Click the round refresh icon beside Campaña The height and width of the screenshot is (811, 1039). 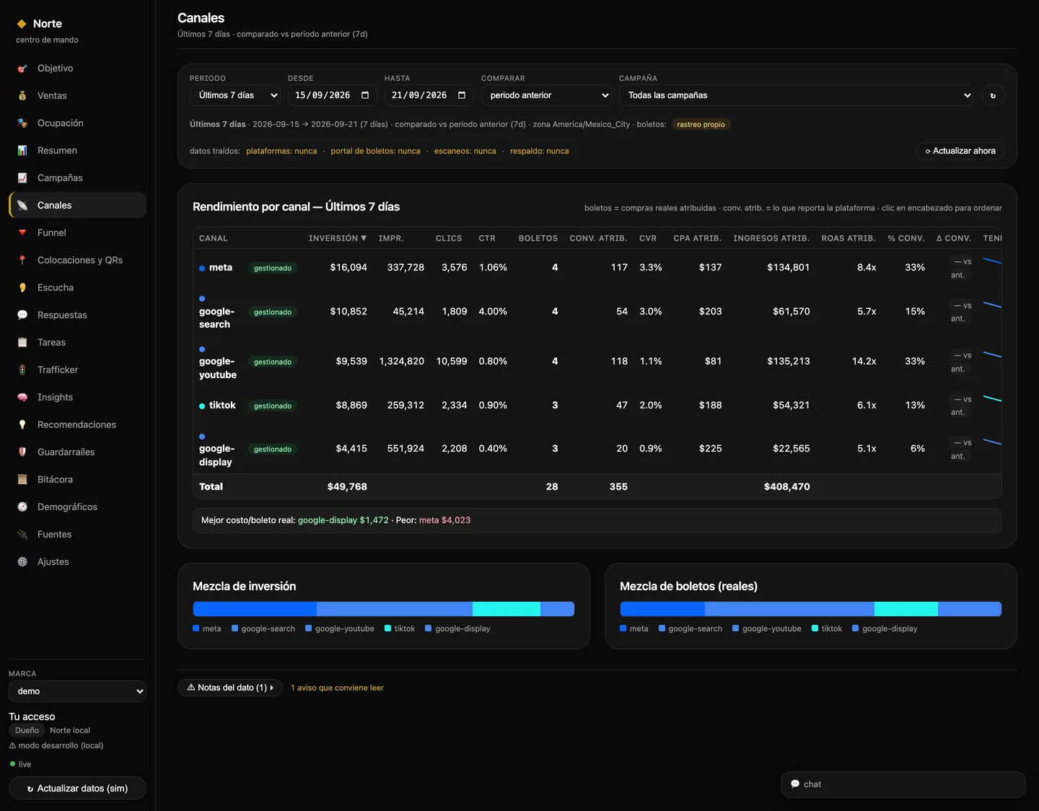pyautogui.click(x=993, y=95)
